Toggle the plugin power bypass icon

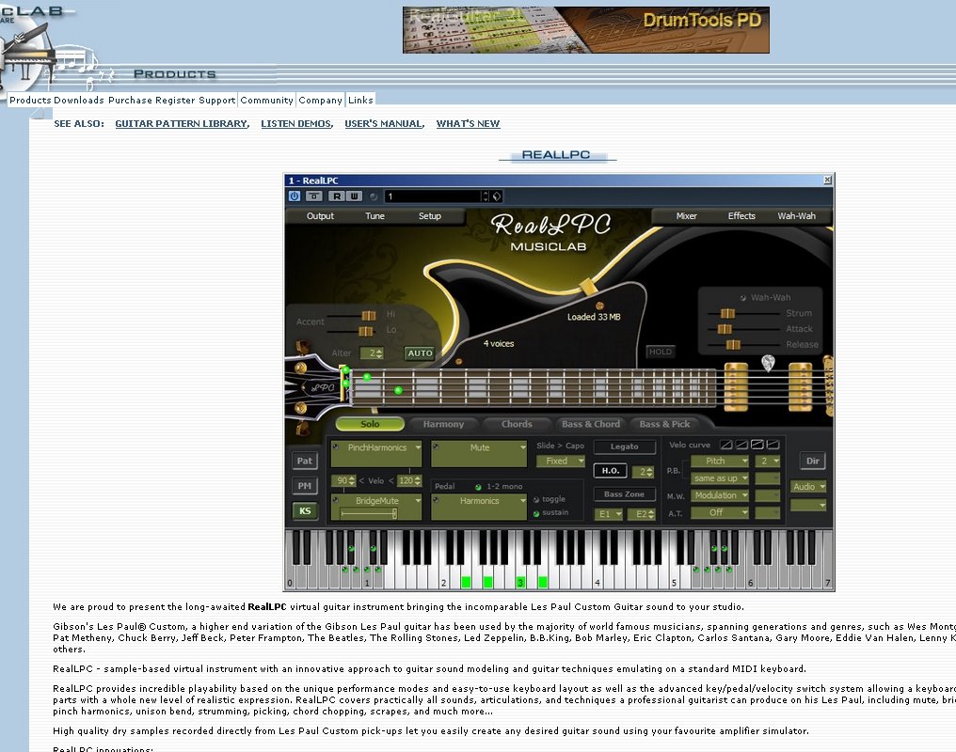[295, 196]
